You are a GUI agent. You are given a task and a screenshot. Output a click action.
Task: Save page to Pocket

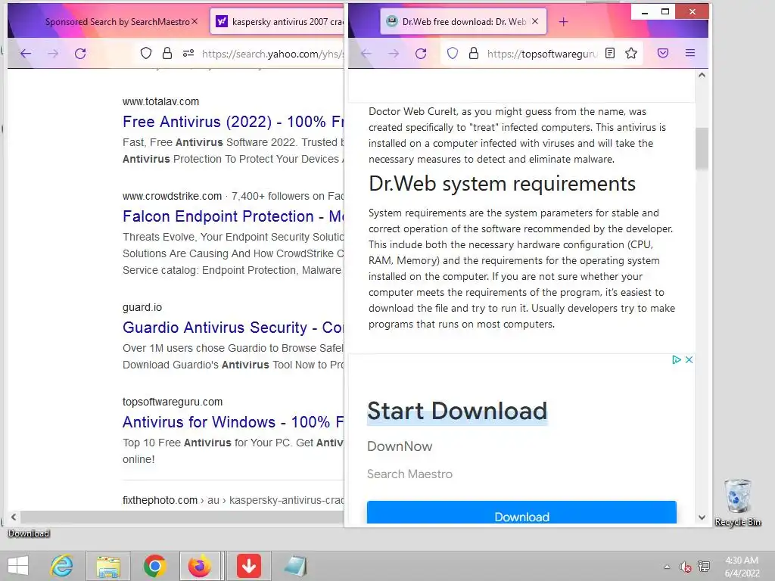coord(663,53)
